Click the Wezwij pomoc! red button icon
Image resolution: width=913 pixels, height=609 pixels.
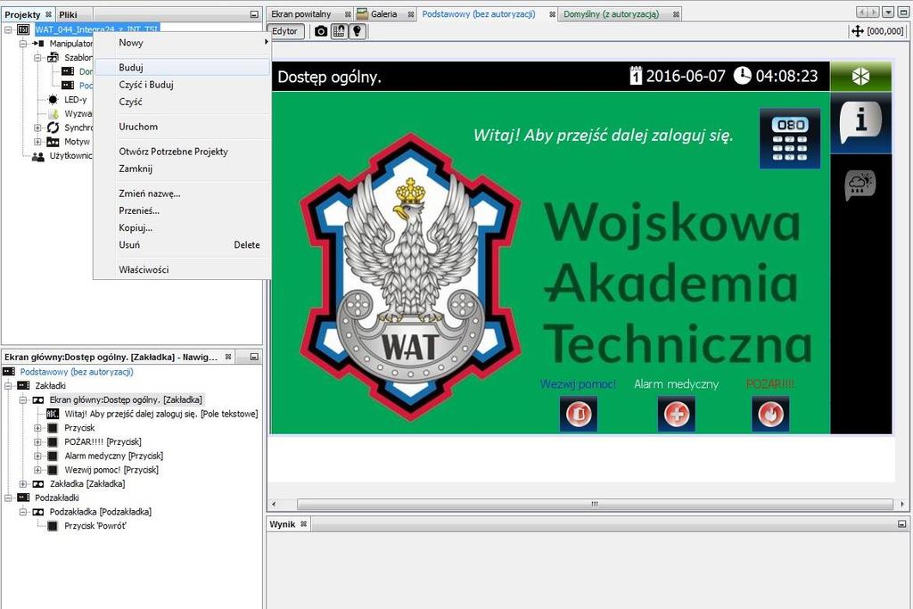[x=578, y=414]
